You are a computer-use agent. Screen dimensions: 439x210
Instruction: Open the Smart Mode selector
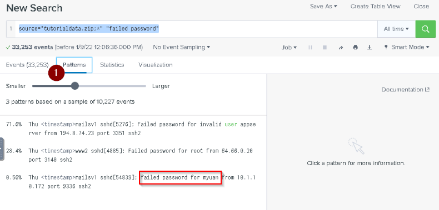coord(407,47)
